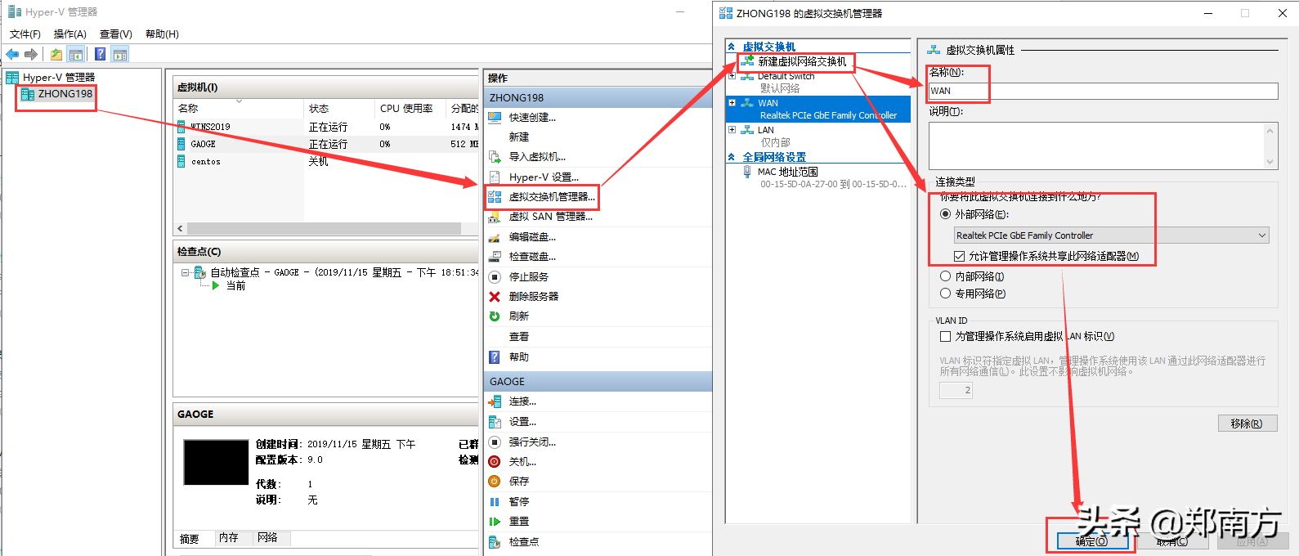1299x556 pixels.
Task: Click the 确定 button
Action: (x=1091, y=541)
